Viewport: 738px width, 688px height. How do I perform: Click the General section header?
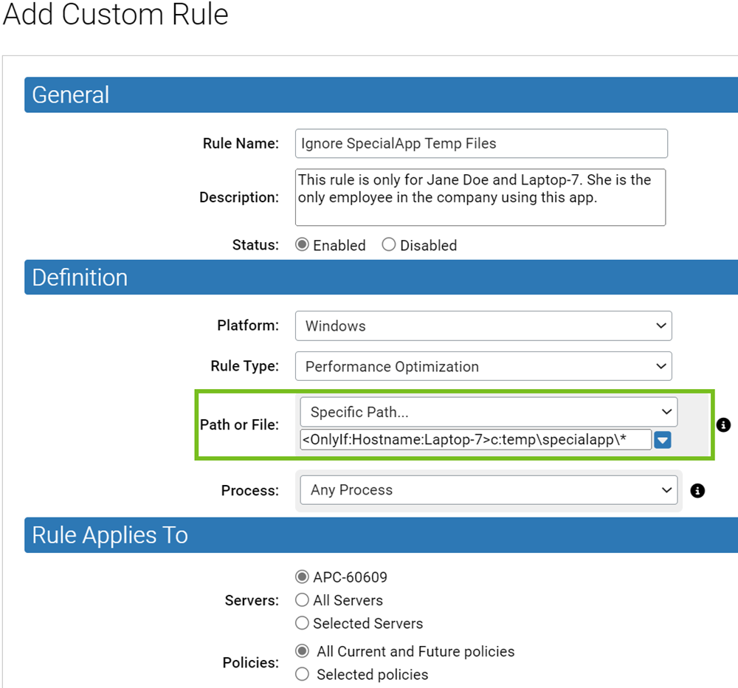pos(70,94)
